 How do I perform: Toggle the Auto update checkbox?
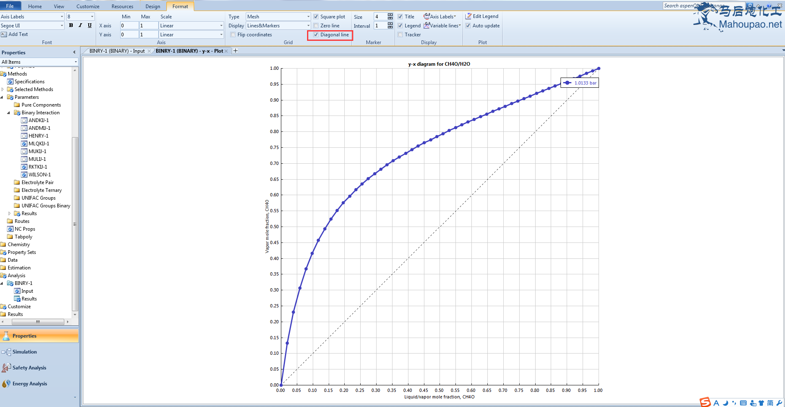click(x=468, y=26)
